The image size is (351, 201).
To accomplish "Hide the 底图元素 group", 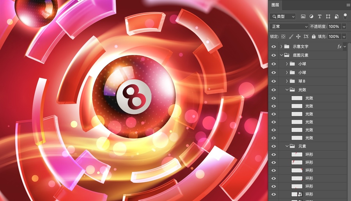I will pos(273,55).
